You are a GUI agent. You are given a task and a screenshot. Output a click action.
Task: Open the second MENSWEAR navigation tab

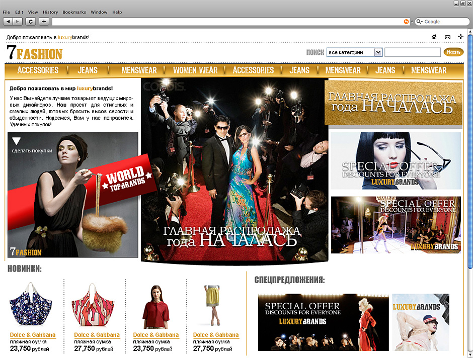[x=343, y=70]
